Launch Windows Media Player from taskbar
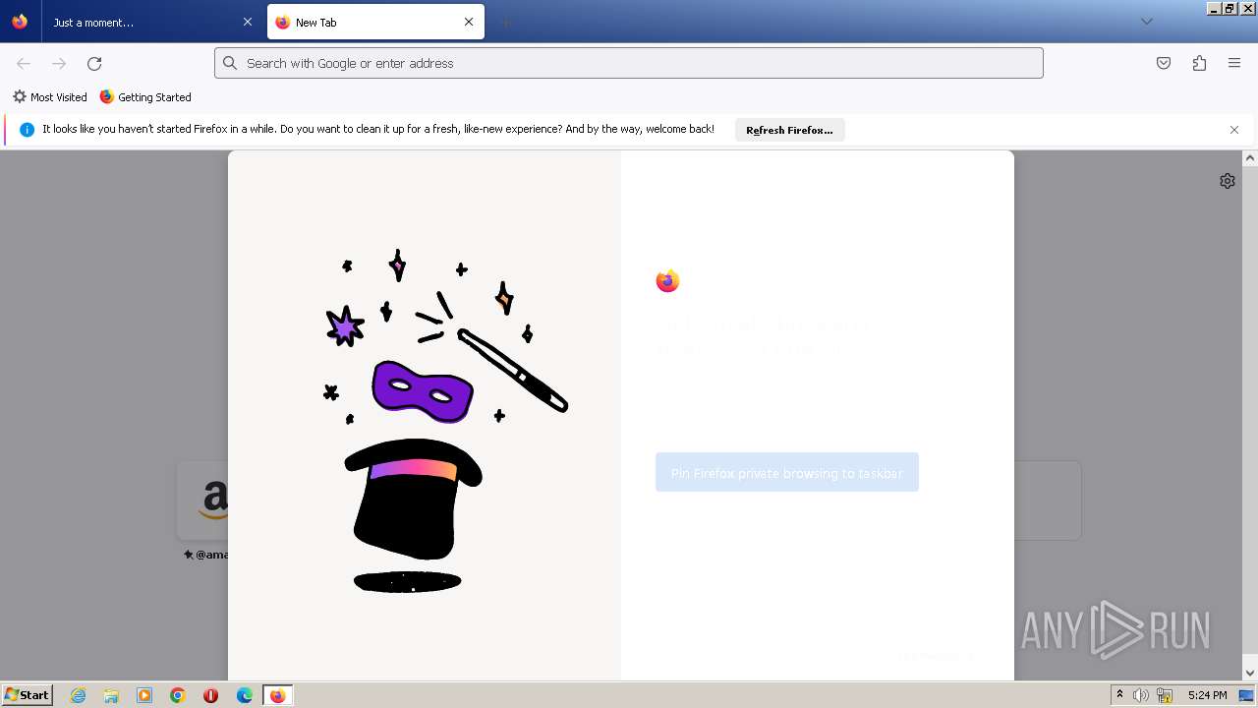 144,695
